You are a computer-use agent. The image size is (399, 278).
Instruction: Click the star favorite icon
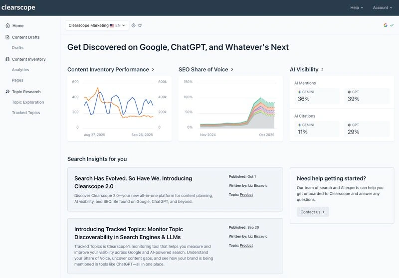click(x=140, y=25)
